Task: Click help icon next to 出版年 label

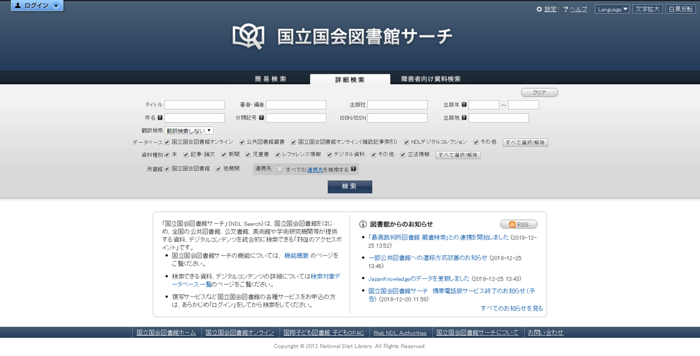Action: [x=464, y=104]
